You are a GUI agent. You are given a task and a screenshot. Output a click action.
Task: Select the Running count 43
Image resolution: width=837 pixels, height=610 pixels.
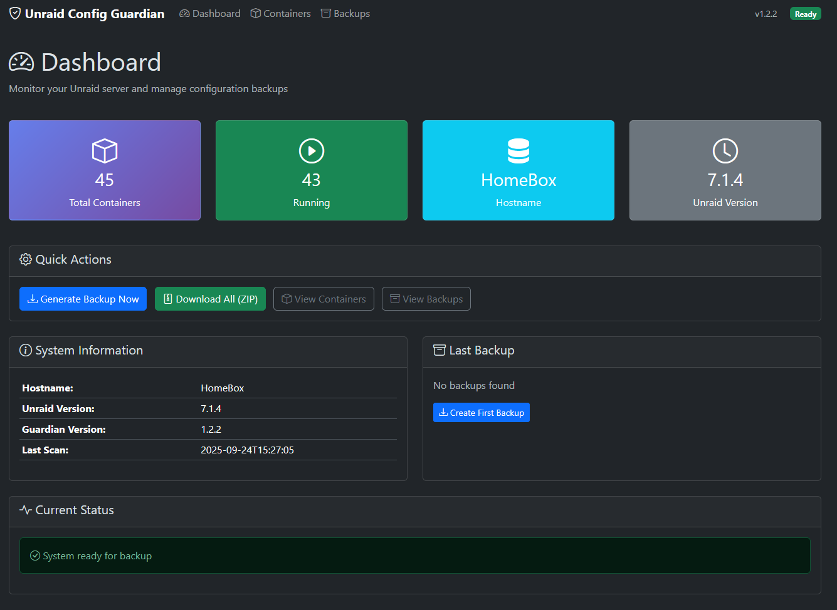point(312,180)
